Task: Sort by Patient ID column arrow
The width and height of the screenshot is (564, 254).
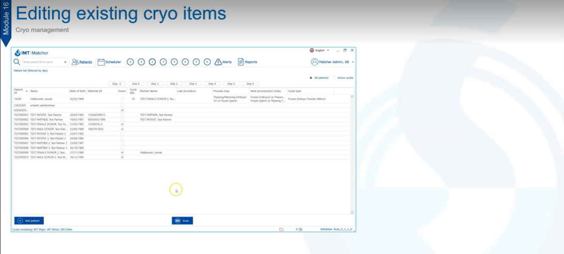Action: (27, 91)
